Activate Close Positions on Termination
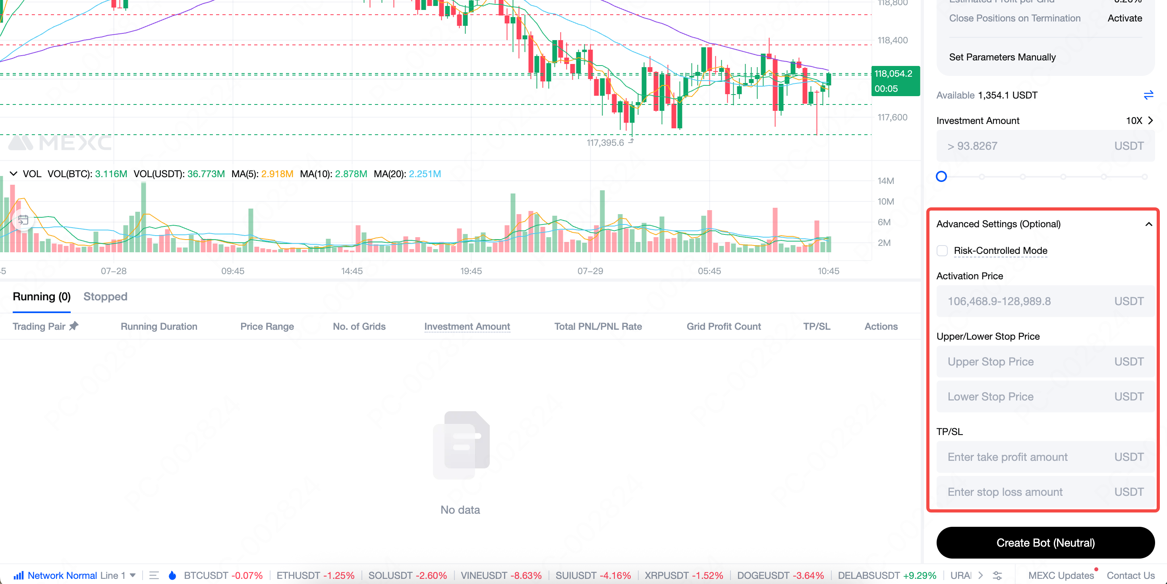This screenshot has width=1167, height=584. [x=1124, y=18]
